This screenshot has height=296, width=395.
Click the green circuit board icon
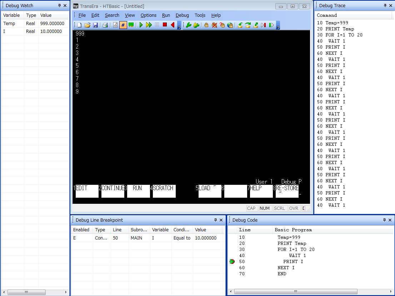131,25
